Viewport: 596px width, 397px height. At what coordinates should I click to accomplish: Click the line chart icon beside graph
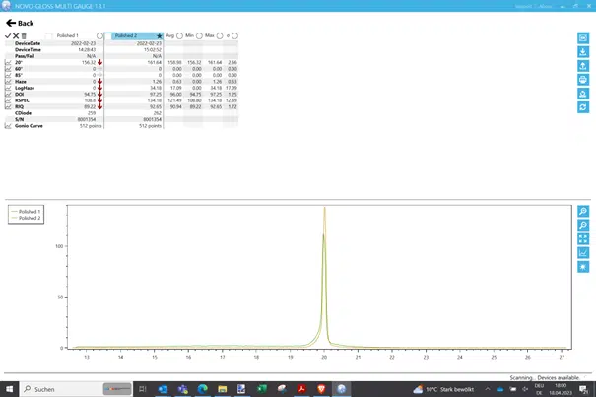584,253
